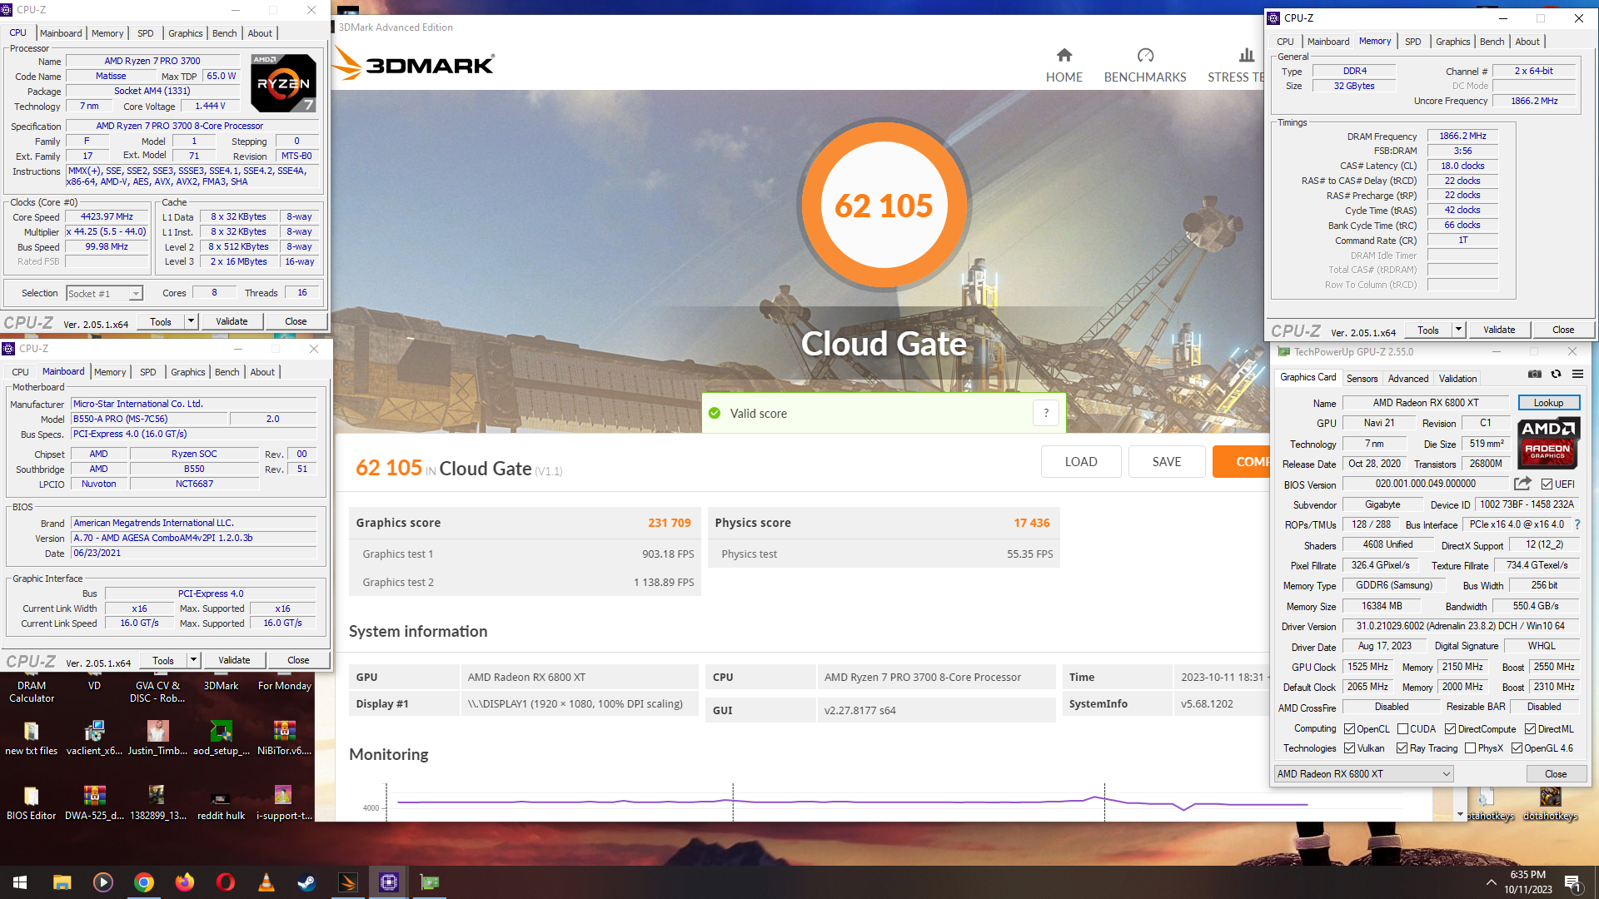The image size is (1599, 899).
Task: Switch to 3DMark in the taskbar
Action: [x=347, y=882]
